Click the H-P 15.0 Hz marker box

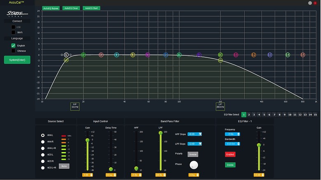click(75, 106)
